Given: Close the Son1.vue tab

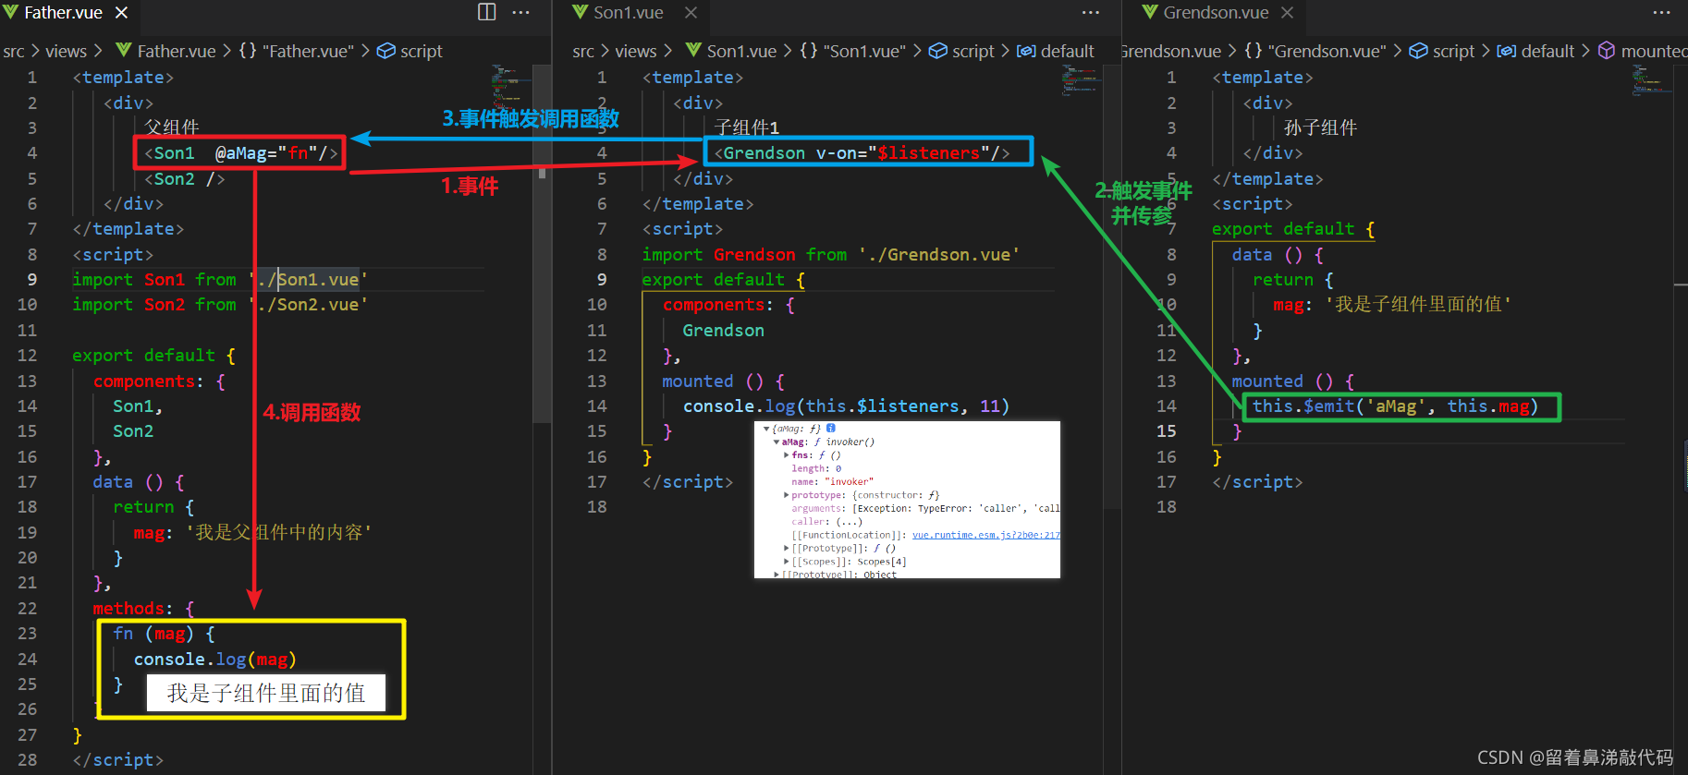Looking at the screenshot, I should 691,13.
